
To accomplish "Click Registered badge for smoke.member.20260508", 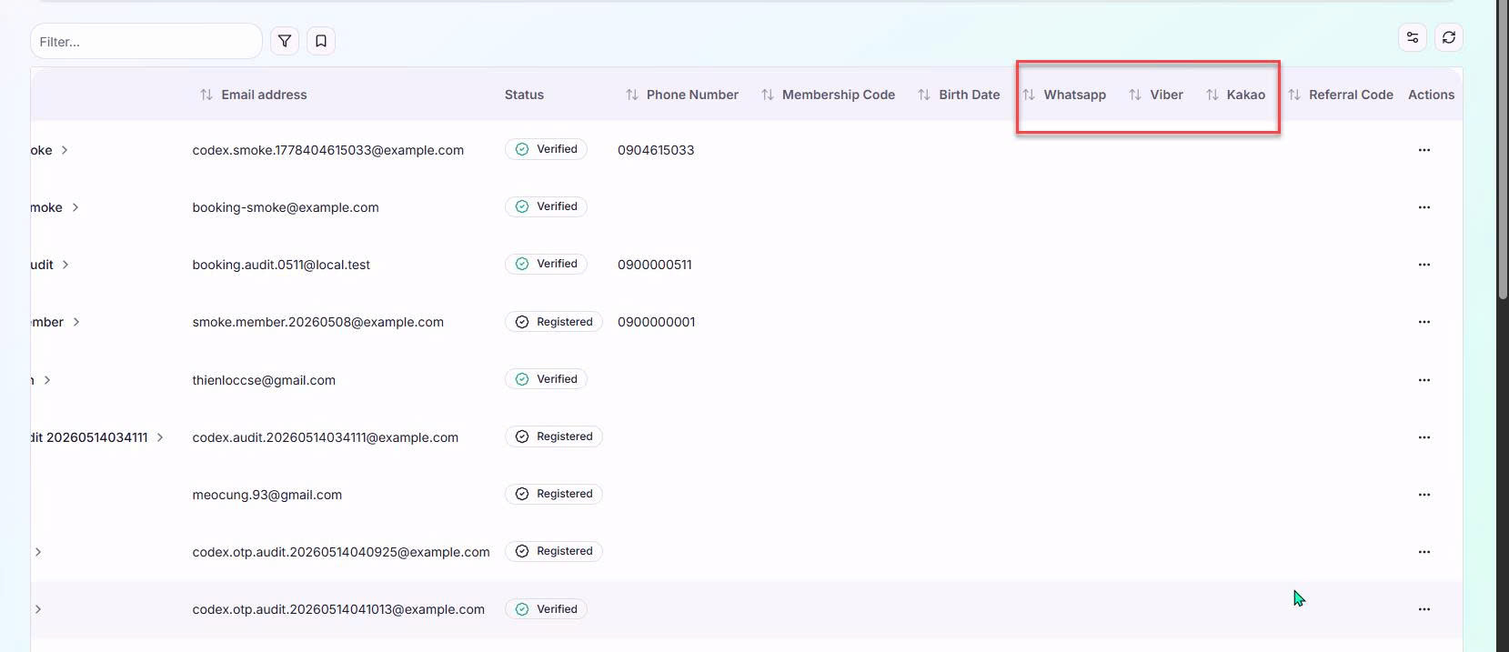I will point(554,322).
